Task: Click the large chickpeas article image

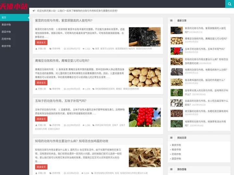Action: [x=145, y=77]
